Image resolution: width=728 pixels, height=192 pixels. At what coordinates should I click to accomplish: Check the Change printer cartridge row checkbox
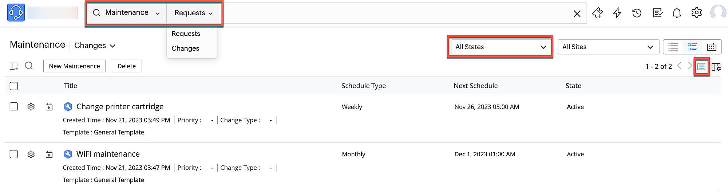pos(14,106)
